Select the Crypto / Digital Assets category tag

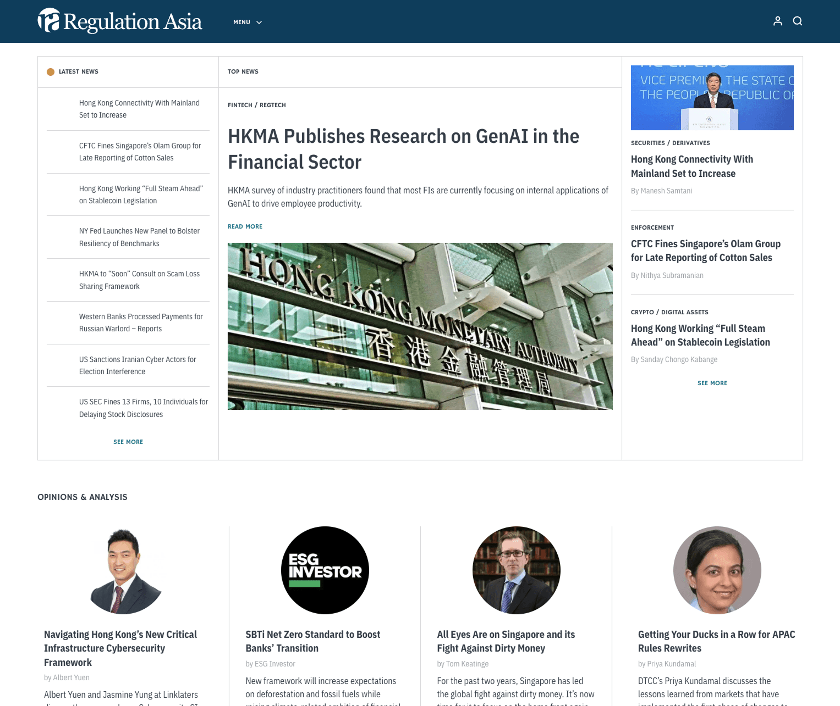click(670, 312)
